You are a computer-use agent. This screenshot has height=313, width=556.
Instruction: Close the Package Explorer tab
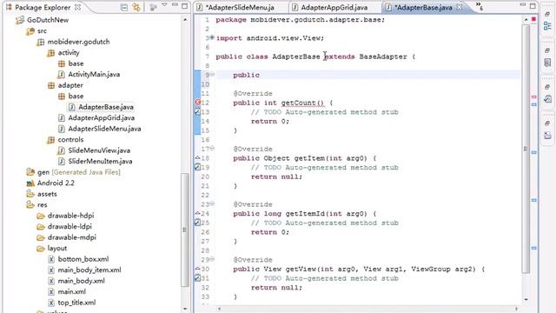pyautogui.click(x=77, y=7)
